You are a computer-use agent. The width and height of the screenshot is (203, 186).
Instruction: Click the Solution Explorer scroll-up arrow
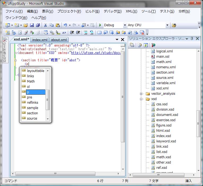[x=198, y=51]
